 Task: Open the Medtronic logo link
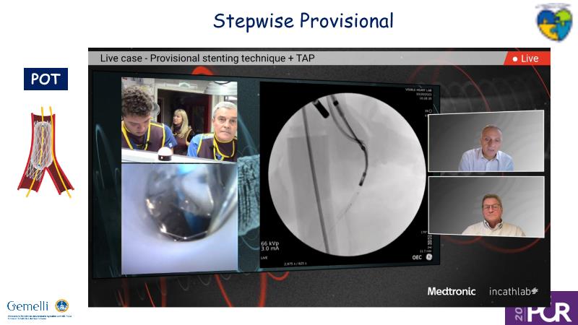point(452,291)
